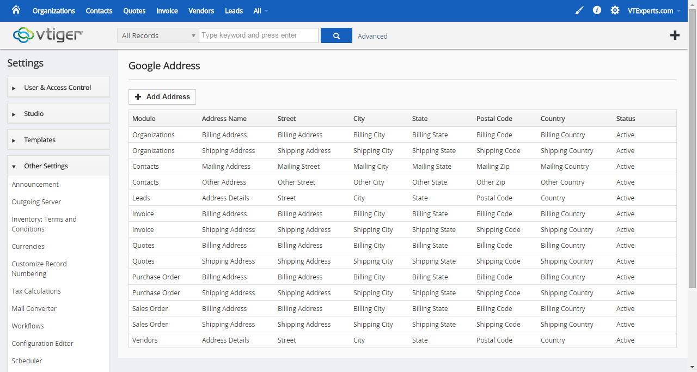
Task: Open the Vendors menu
Action: [x=201, y=10]
